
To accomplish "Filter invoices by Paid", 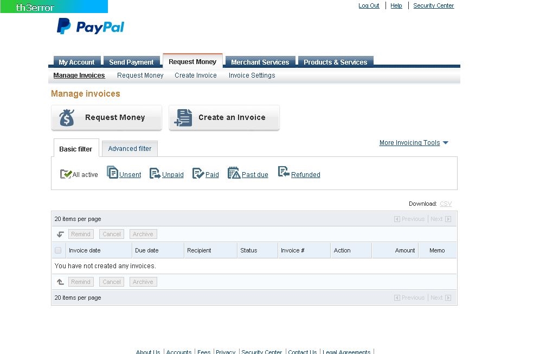I will (x=212, y=175).
